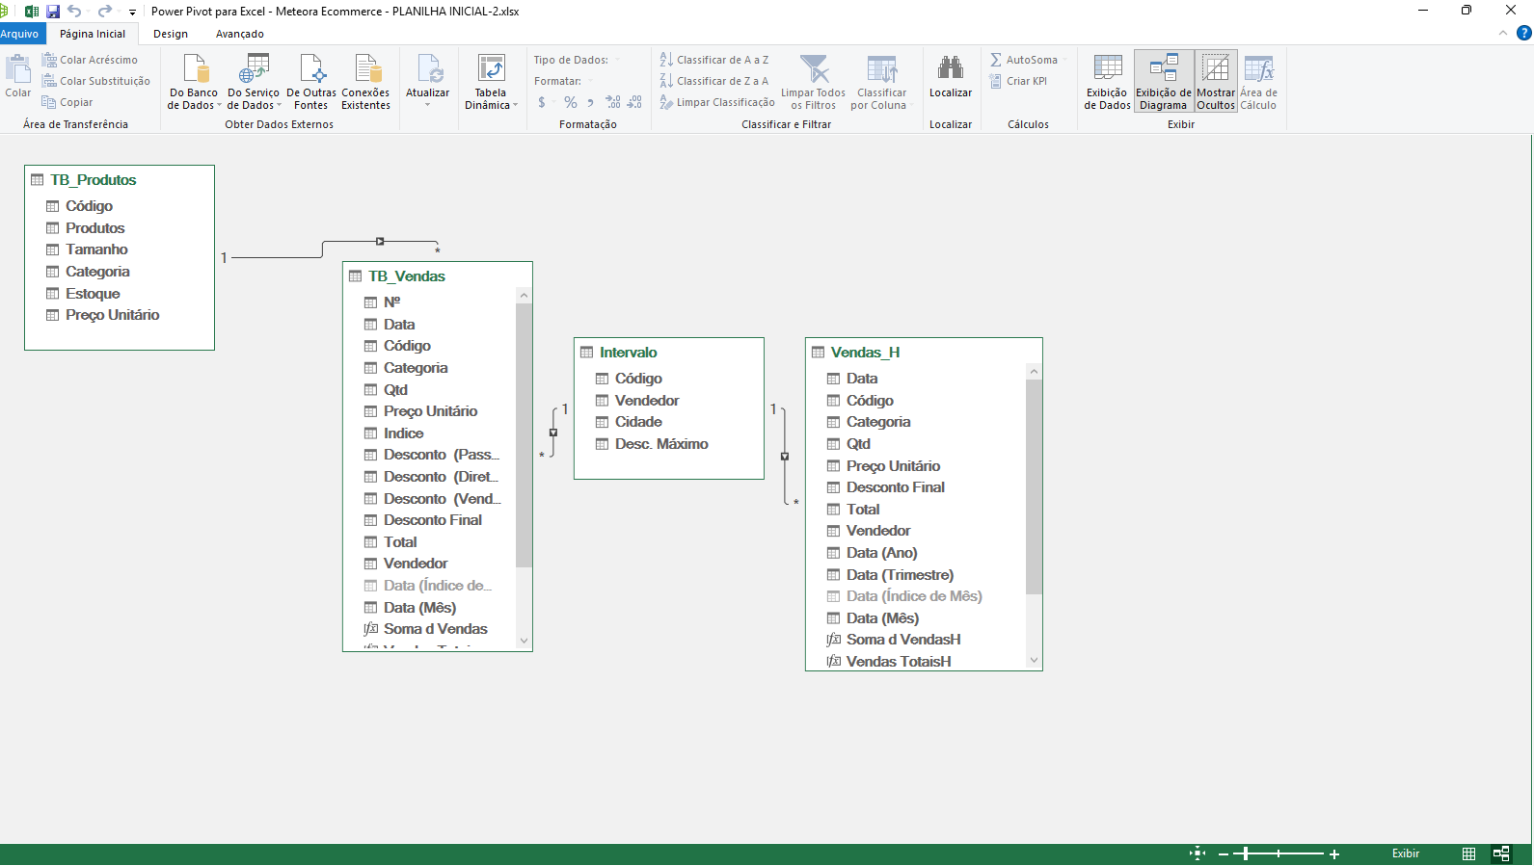Save workbook from quick access toolbar
1534x866 pixels.
[53, 12]
